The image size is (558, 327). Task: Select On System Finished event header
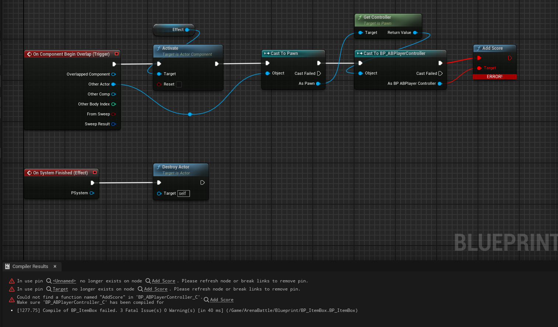62,173
